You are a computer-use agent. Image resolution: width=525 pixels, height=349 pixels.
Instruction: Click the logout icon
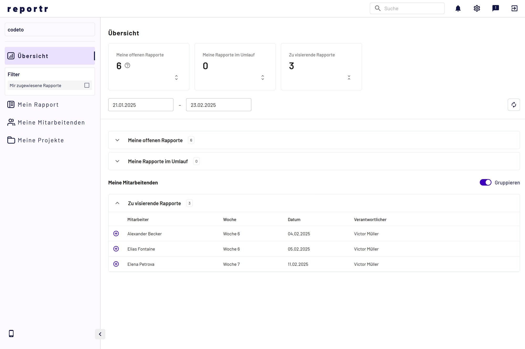(514, 8)
